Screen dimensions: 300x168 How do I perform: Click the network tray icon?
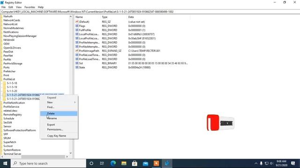click(267, 163)
